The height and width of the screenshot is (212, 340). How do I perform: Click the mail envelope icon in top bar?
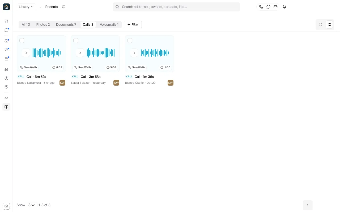click(275, 7)
